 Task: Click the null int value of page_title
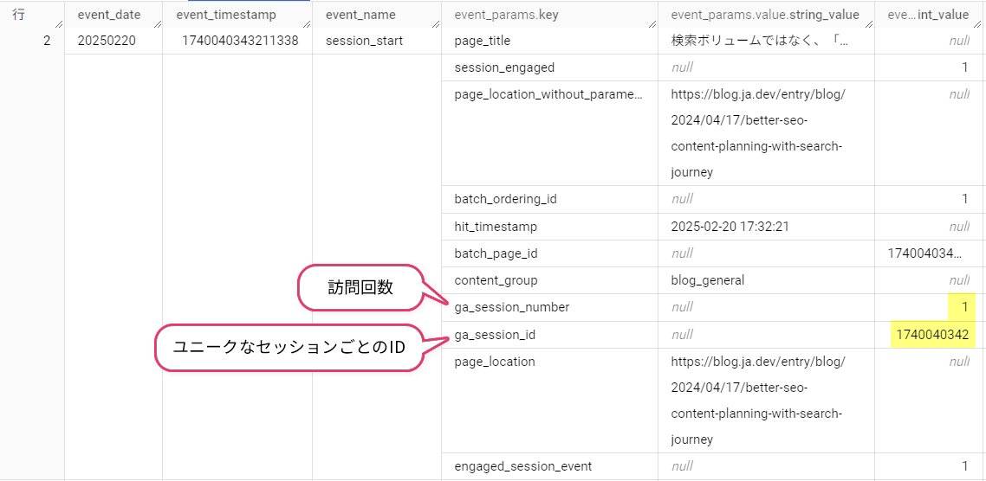click(959, 42)
